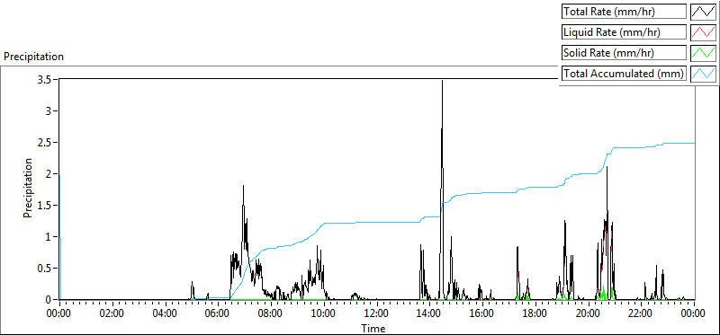720x335 pixels.
Task: Click the Total Rate black line swatch
Action: click(703, 11)
